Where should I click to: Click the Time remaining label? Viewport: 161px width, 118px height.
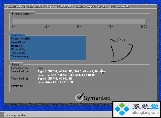coord(19,57)
